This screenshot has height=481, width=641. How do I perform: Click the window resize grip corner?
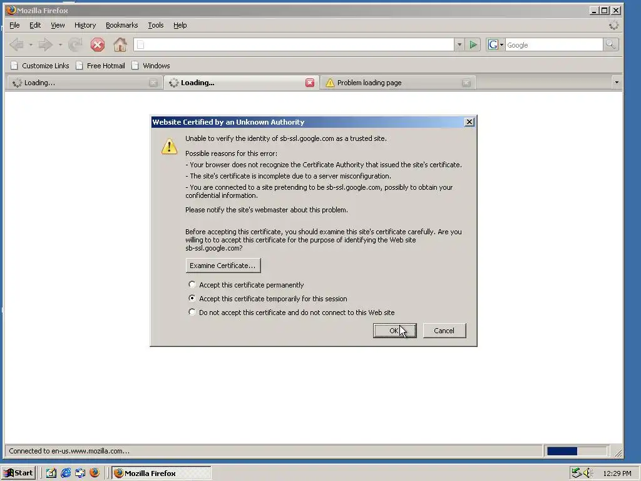[618, 453]
